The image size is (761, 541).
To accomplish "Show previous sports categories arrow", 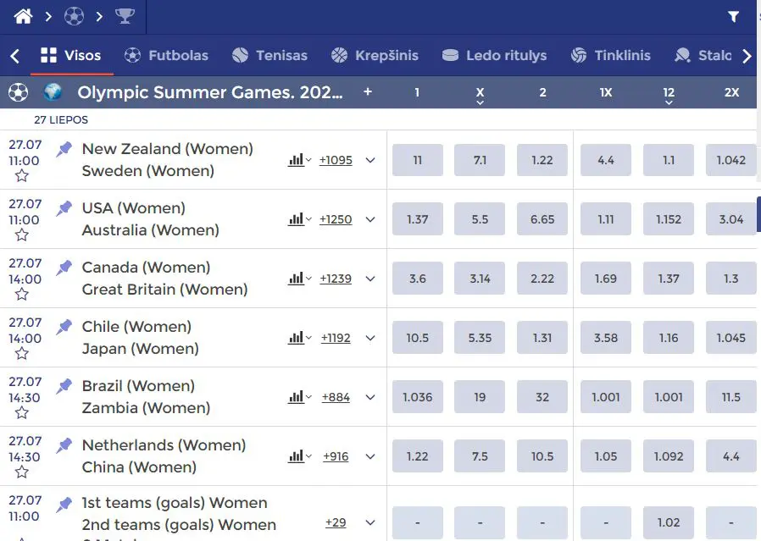I will (x=14, y=56).
